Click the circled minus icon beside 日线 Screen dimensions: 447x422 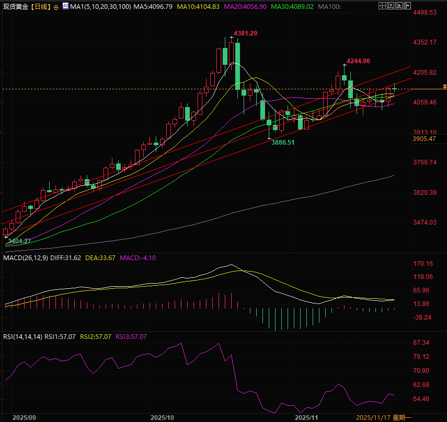56,7
